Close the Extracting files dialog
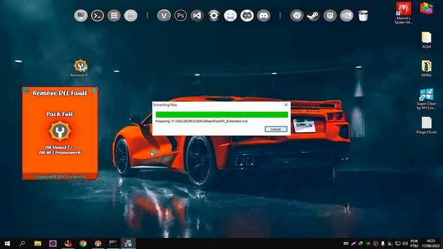Viewport: 443px width, 249px height. click(286, 104)
